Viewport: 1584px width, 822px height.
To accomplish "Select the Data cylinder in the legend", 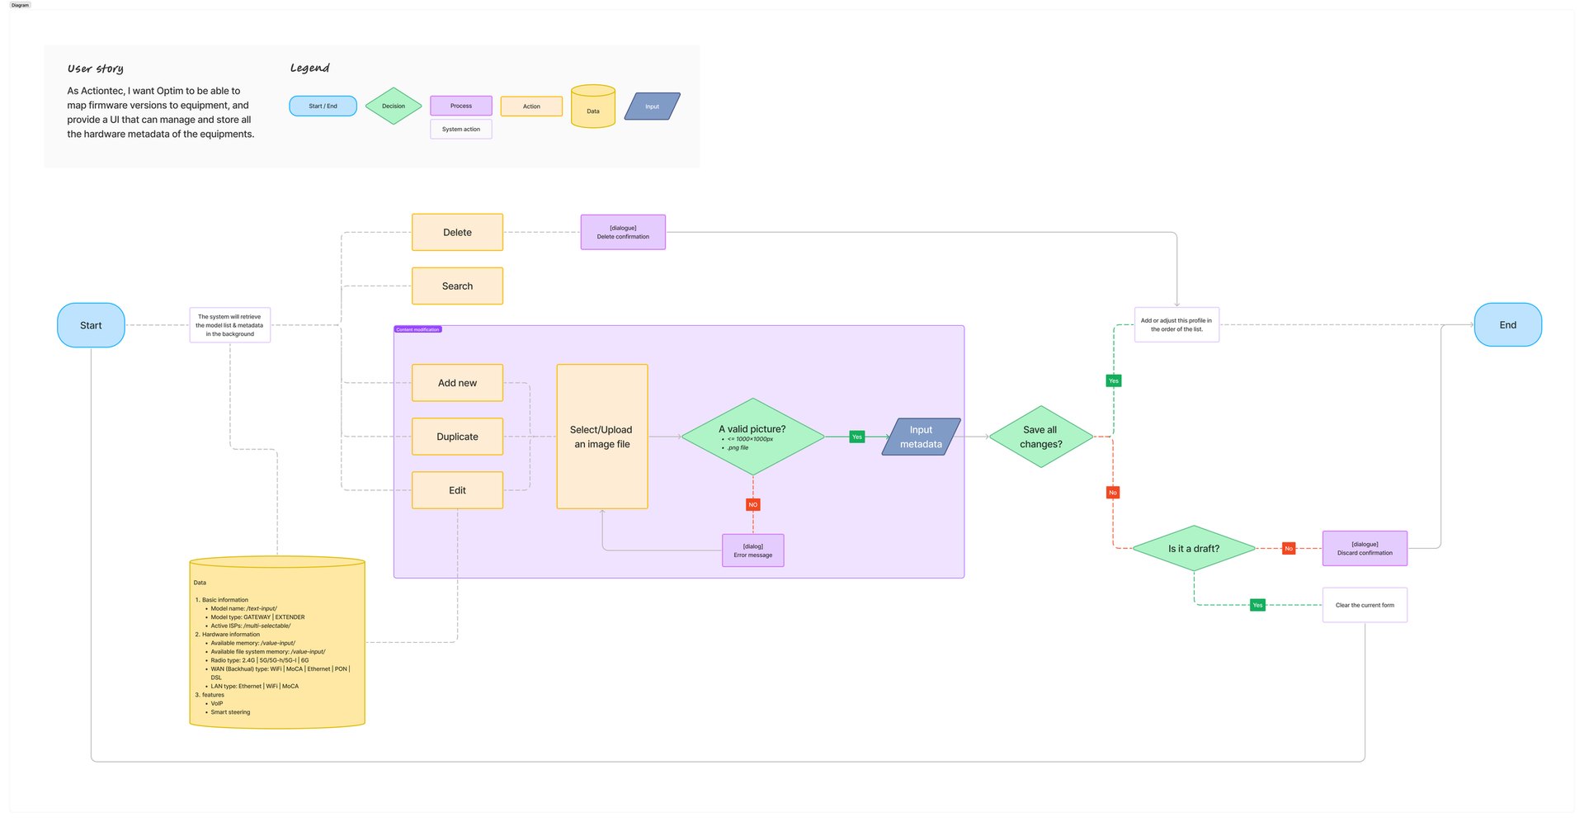I will 593,106.
